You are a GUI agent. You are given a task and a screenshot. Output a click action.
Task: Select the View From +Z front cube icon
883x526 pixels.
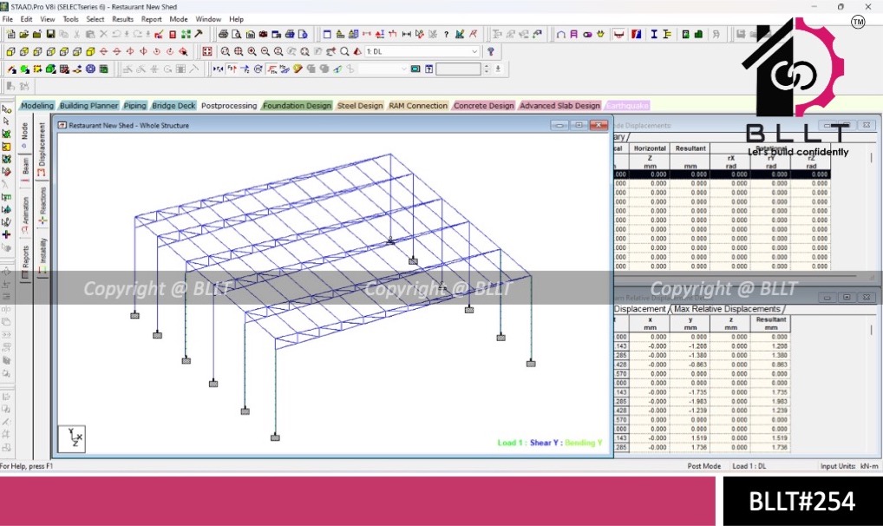pyautogui.click(x=10, y=51)
